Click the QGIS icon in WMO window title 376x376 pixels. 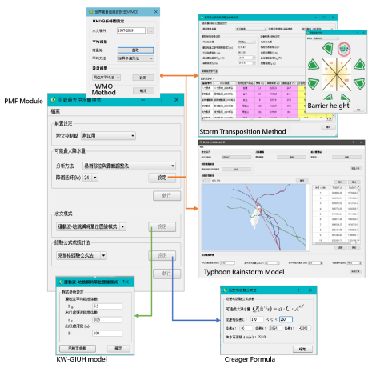[90, 12]
